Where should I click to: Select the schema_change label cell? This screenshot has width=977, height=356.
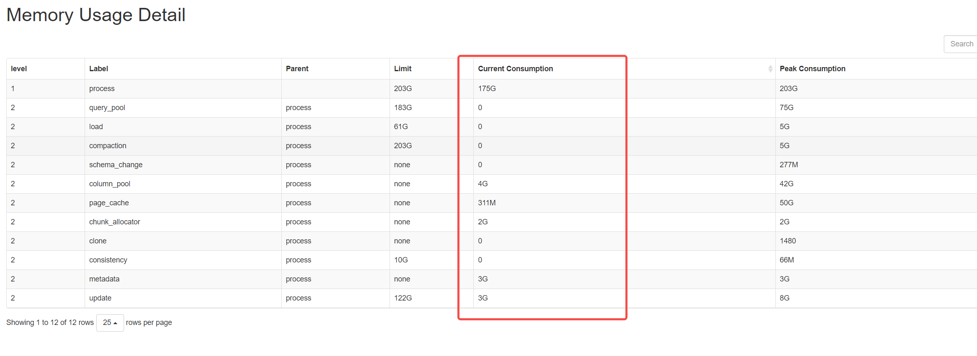pos(116,165)
